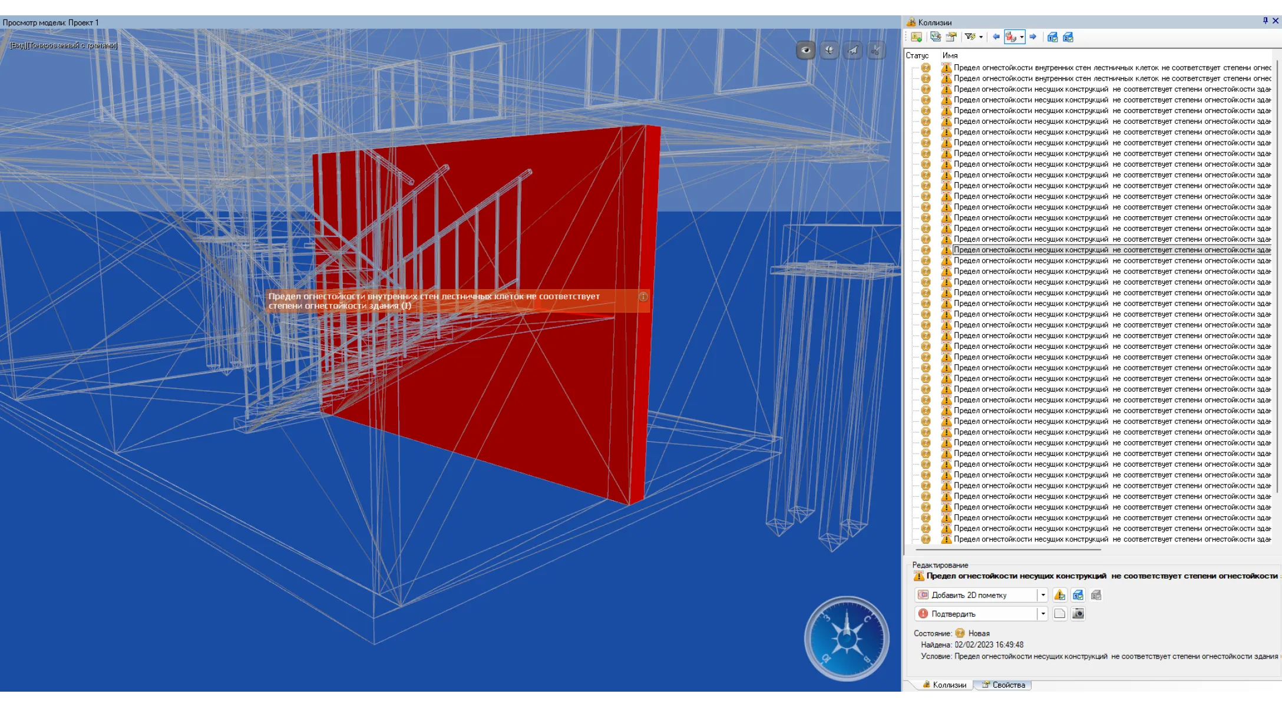This screenshot has width=1282, height=707.
Task: Click select second element cube icon in toolbar
Action: point(1068,37)
